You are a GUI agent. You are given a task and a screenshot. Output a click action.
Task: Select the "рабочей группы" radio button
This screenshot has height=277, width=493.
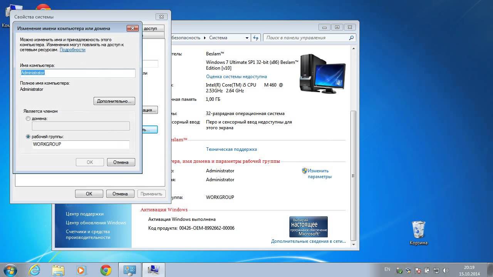(28, 137)
